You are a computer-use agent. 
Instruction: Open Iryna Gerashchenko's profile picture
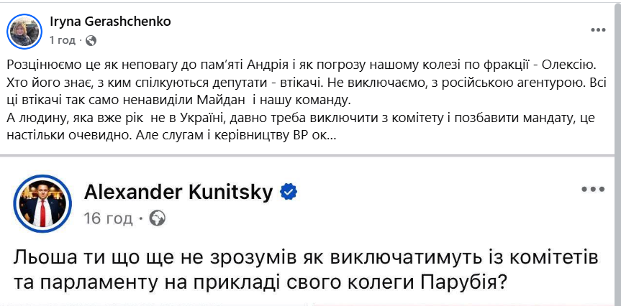click(x=23, y=30)
